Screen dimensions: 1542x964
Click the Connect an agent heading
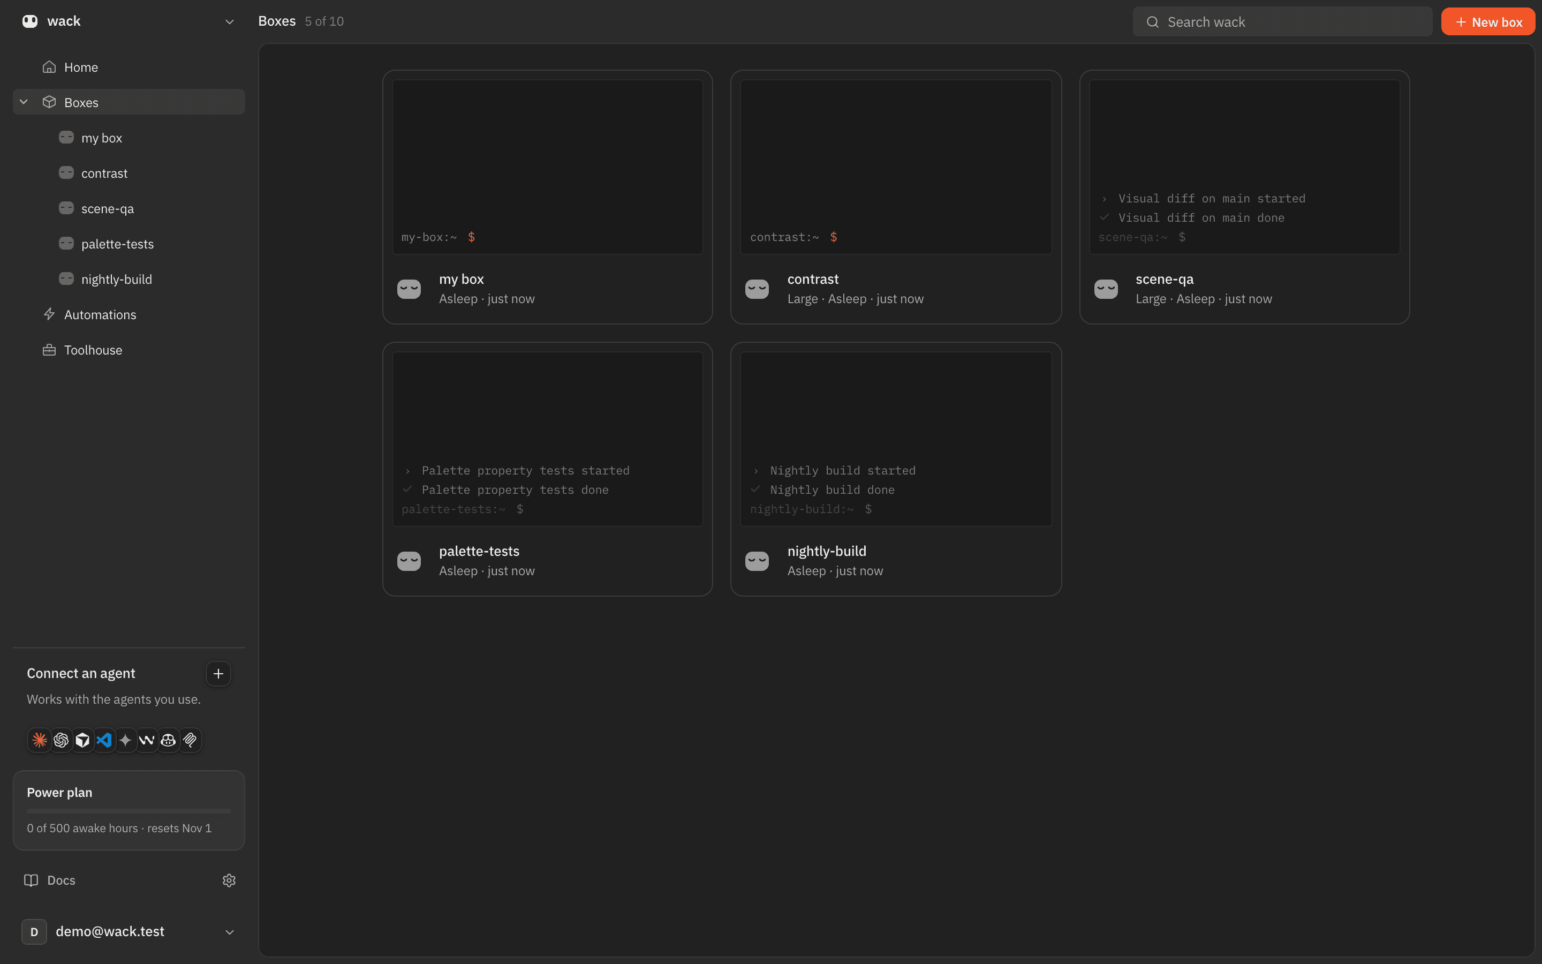[x=81, y=674]
